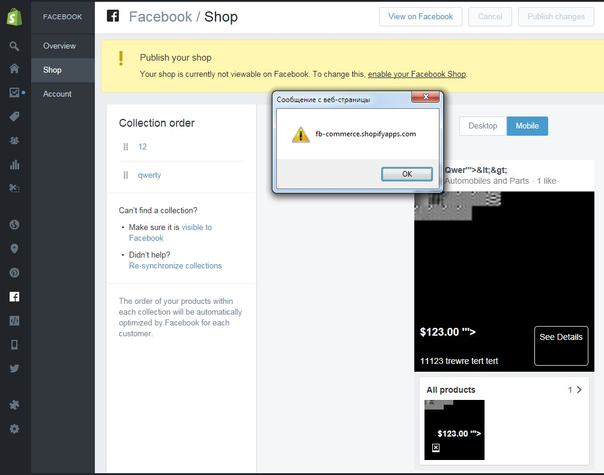Click Can't find a collection? text
The height and width of the screenshot is (475, 604).
[x=158, y=210]
